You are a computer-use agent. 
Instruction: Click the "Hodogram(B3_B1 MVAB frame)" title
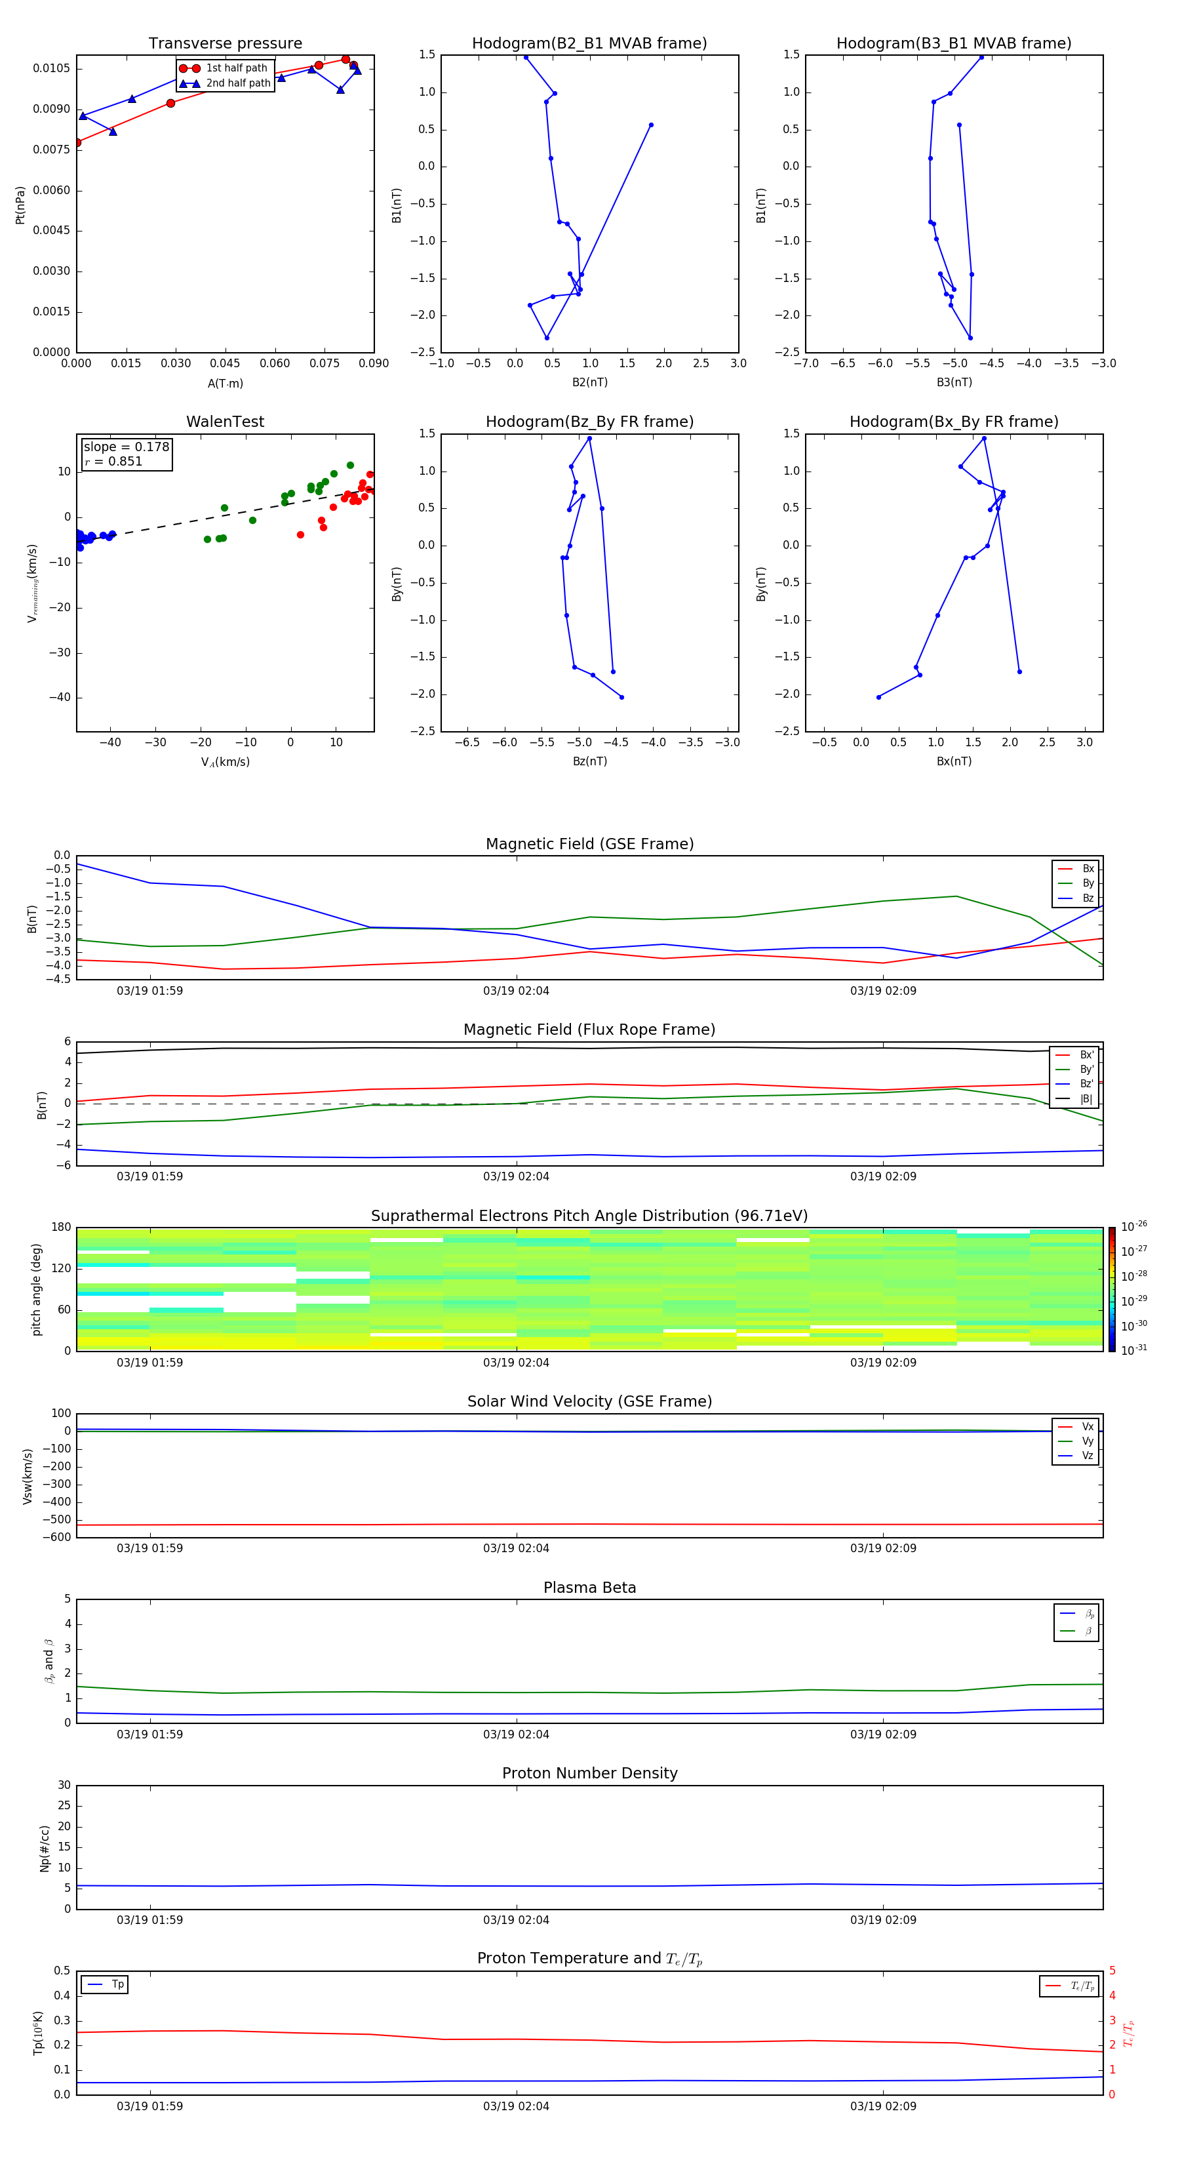coord(954,44)
